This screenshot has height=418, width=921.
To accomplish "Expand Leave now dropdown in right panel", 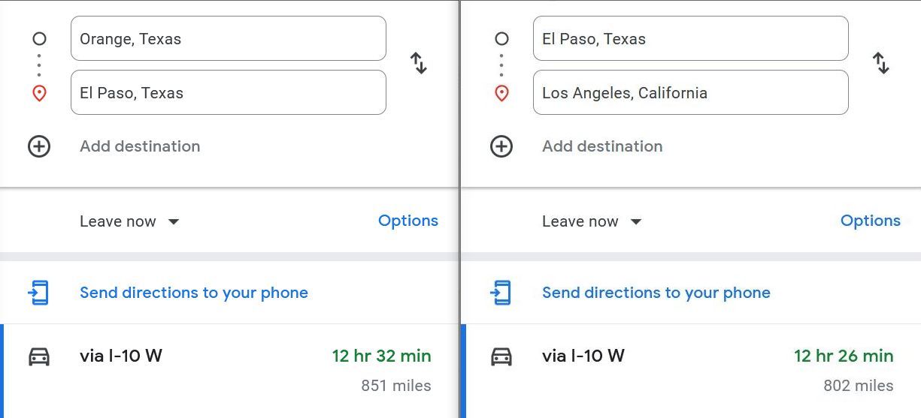I will coord(592,221).
